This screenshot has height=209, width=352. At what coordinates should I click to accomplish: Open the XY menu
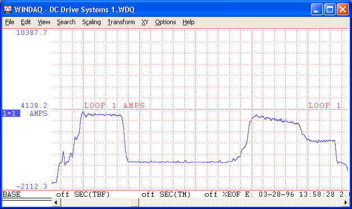[145, 22]
